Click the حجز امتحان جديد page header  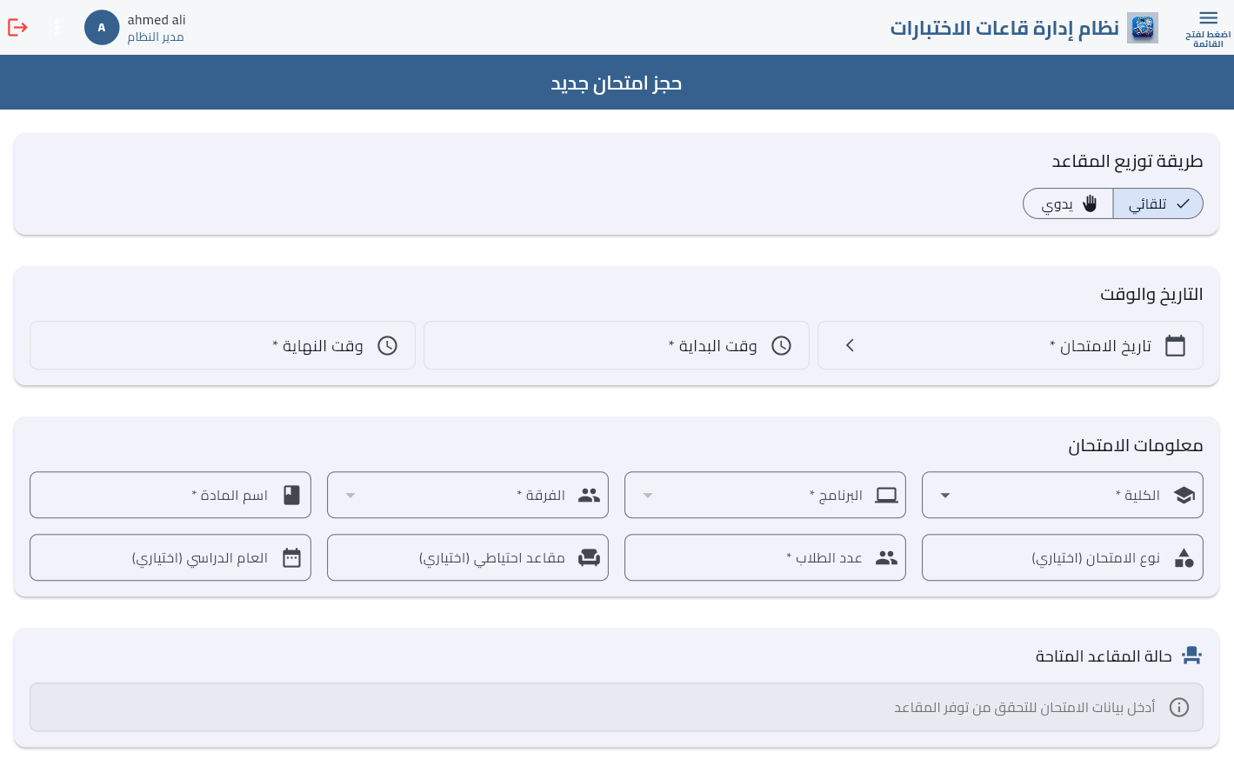[617, 83]
